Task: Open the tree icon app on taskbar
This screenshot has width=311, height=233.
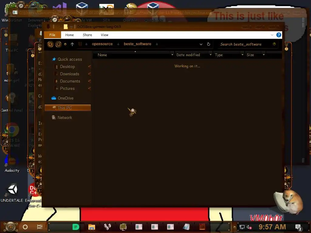Action: (123, 227)
